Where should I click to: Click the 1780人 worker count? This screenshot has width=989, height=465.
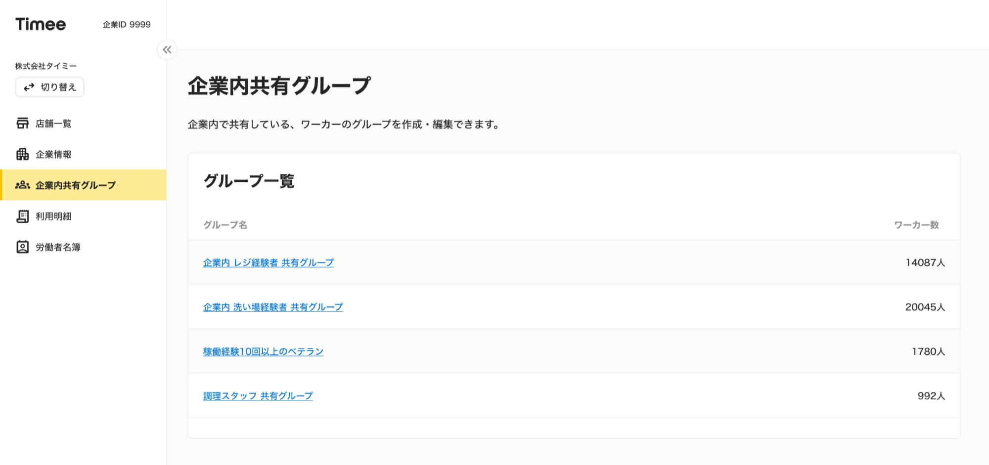point(928,351)
